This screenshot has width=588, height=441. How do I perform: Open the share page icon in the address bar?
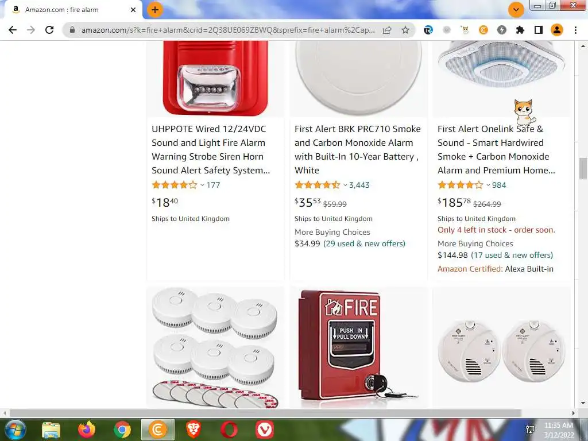click(387, 30)
